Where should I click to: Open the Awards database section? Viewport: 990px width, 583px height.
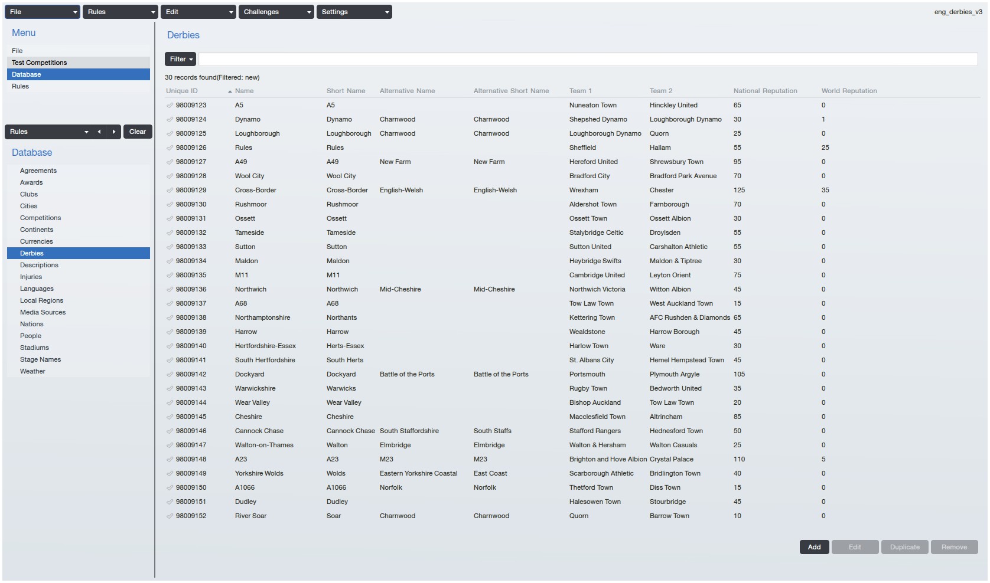[x=79, y=182]
